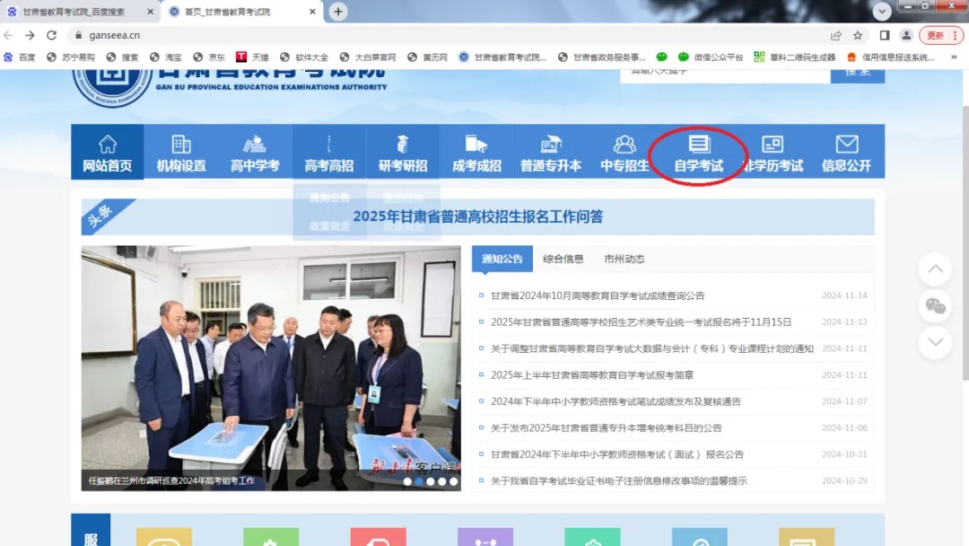This screenshot has width=969, height=546.
Task: Toggle the browser side panel icon
Action: [885, 35]
